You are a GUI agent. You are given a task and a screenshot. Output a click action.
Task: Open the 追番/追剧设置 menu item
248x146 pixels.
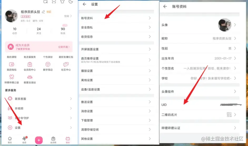(116, 89)
